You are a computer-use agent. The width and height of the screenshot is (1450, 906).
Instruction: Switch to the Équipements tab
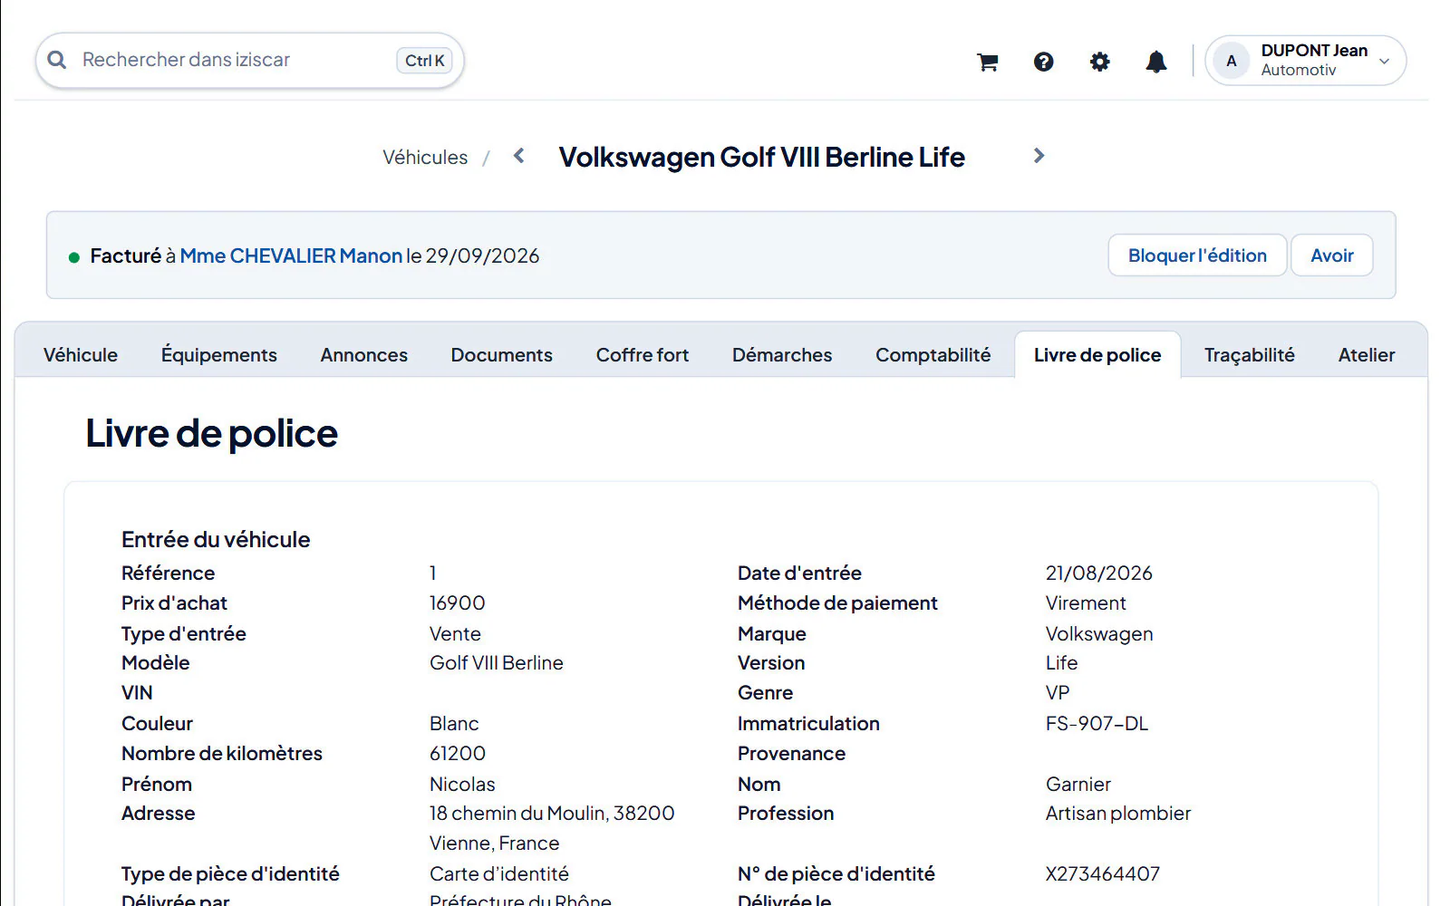tap(219, 355)
